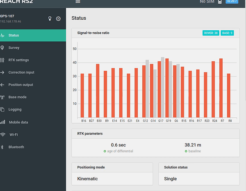Viewport: 246px width, 191px height.
Task: Open Wi-Fi settings page
Action: click(33, 135)
